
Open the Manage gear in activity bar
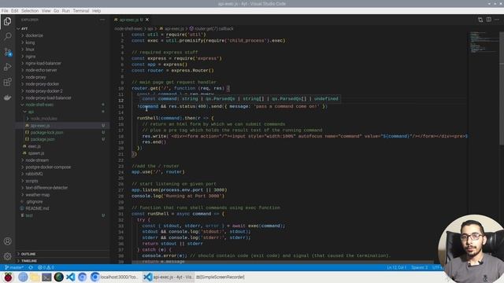[x=7, y=256]
